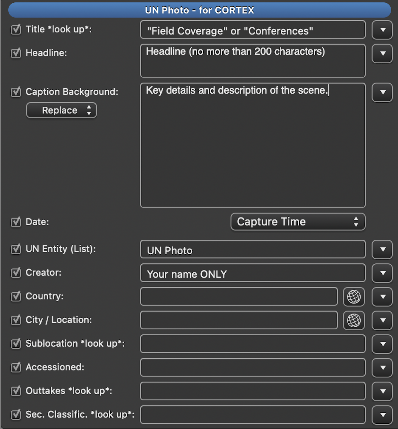Toggle the Headline checkbox
Viewport: 398px width, 429px height.
point(16,53)
